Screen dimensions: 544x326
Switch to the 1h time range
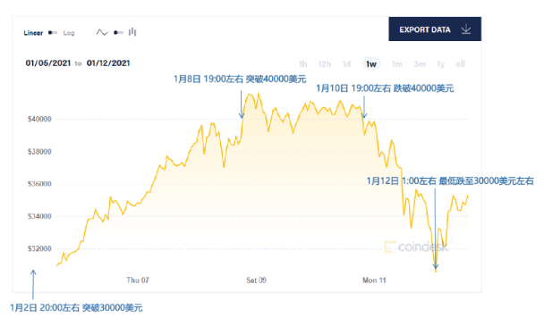tap(302, 64)
